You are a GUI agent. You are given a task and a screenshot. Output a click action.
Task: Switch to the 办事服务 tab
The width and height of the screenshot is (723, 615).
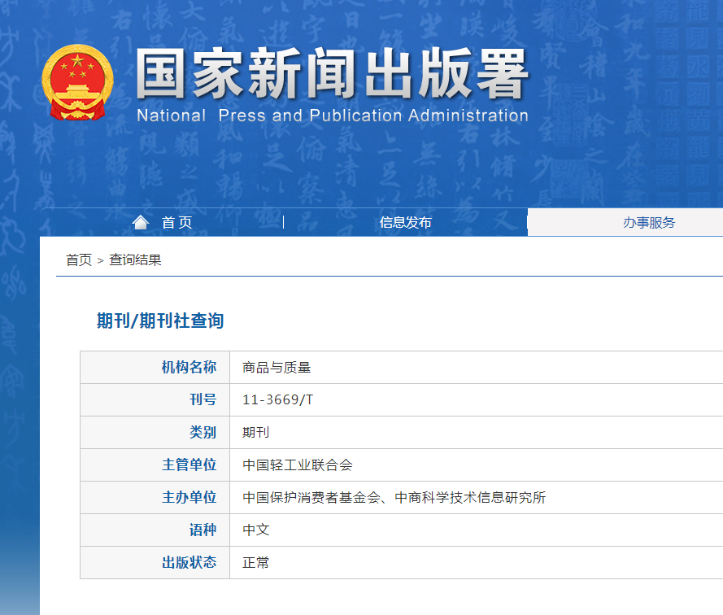click(x=648, y=223)
